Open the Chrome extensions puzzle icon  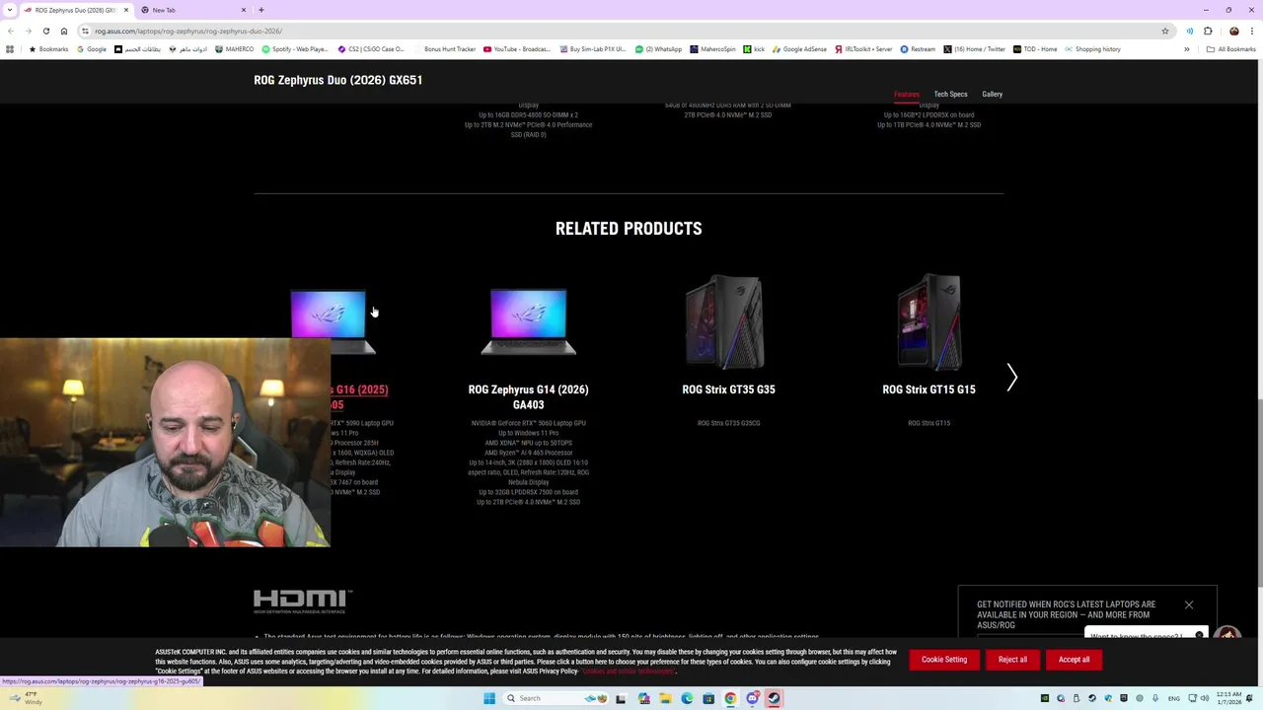point(1208,31)
